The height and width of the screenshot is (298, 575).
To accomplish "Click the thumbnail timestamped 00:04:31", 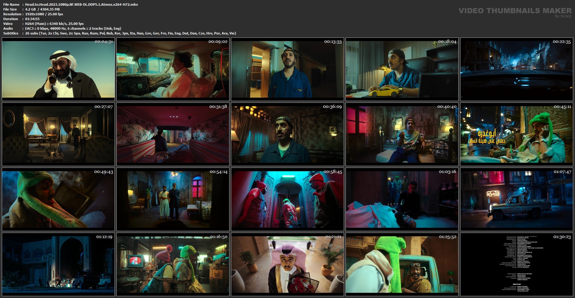I will (58, 69).
